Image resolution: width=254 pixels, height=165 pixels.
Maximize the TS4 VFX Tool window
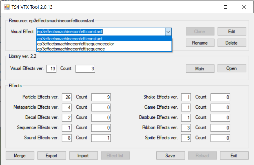click(x=226, y=7)
